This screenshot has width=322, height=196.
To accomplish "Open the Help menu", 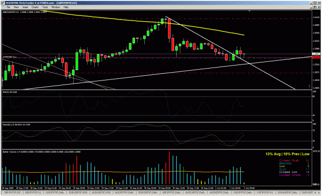I will (x=66, y=7).
